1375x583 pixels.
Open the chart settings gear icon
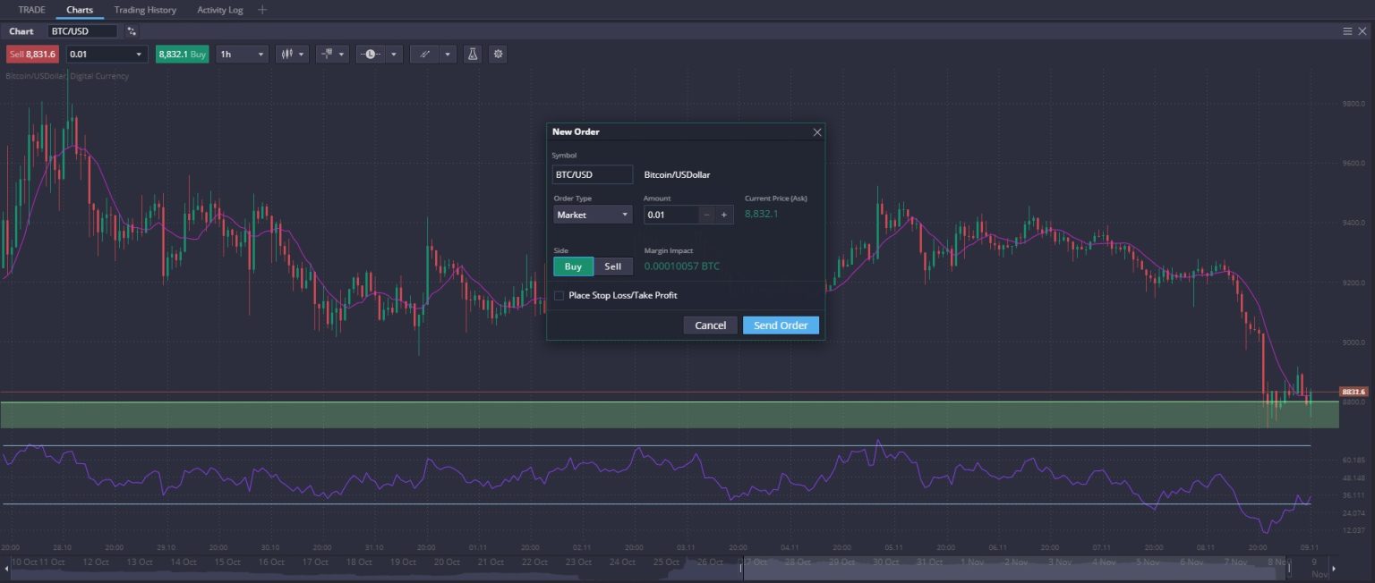pyautogui.click(x=498, y=54)
